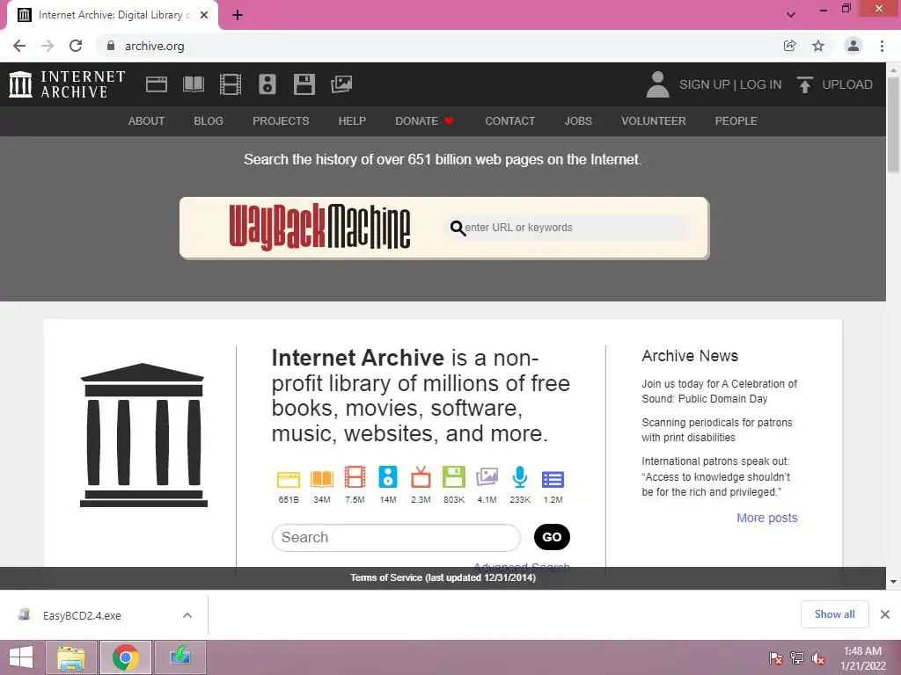Open the CONTACT menu item

coord(509,121)
